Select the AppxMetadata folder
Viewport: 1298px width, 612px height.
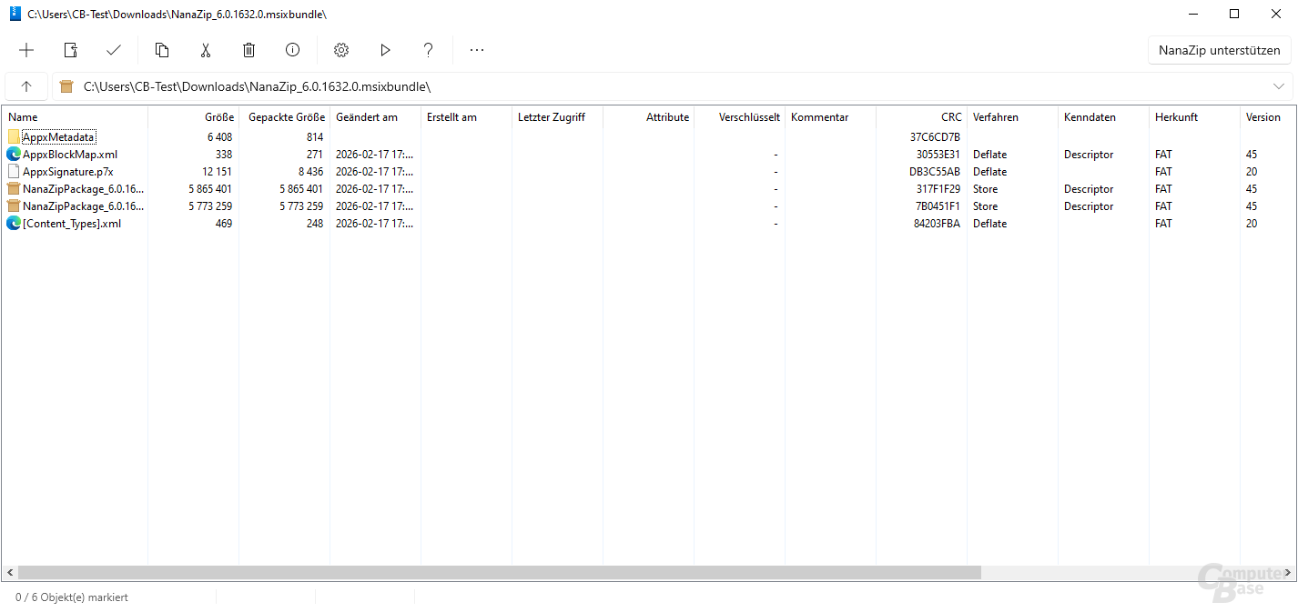coord(58,137)
